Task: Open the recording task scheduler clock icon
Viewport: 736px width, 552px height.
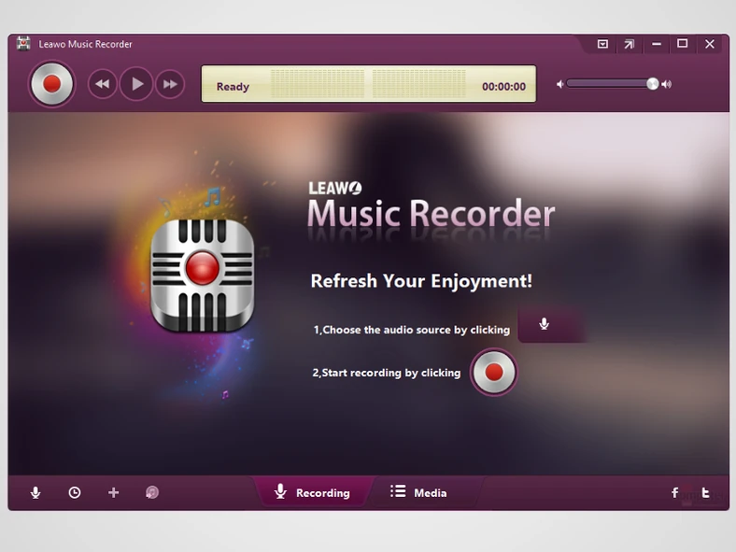Action: point(75,492)
